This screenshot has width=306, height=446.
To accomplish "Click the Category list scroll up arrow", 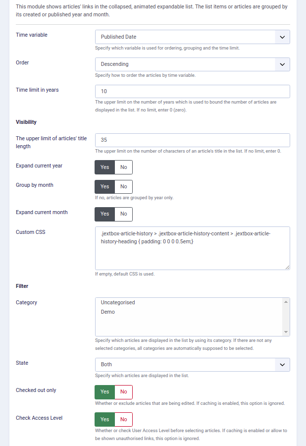I will 286,302.
